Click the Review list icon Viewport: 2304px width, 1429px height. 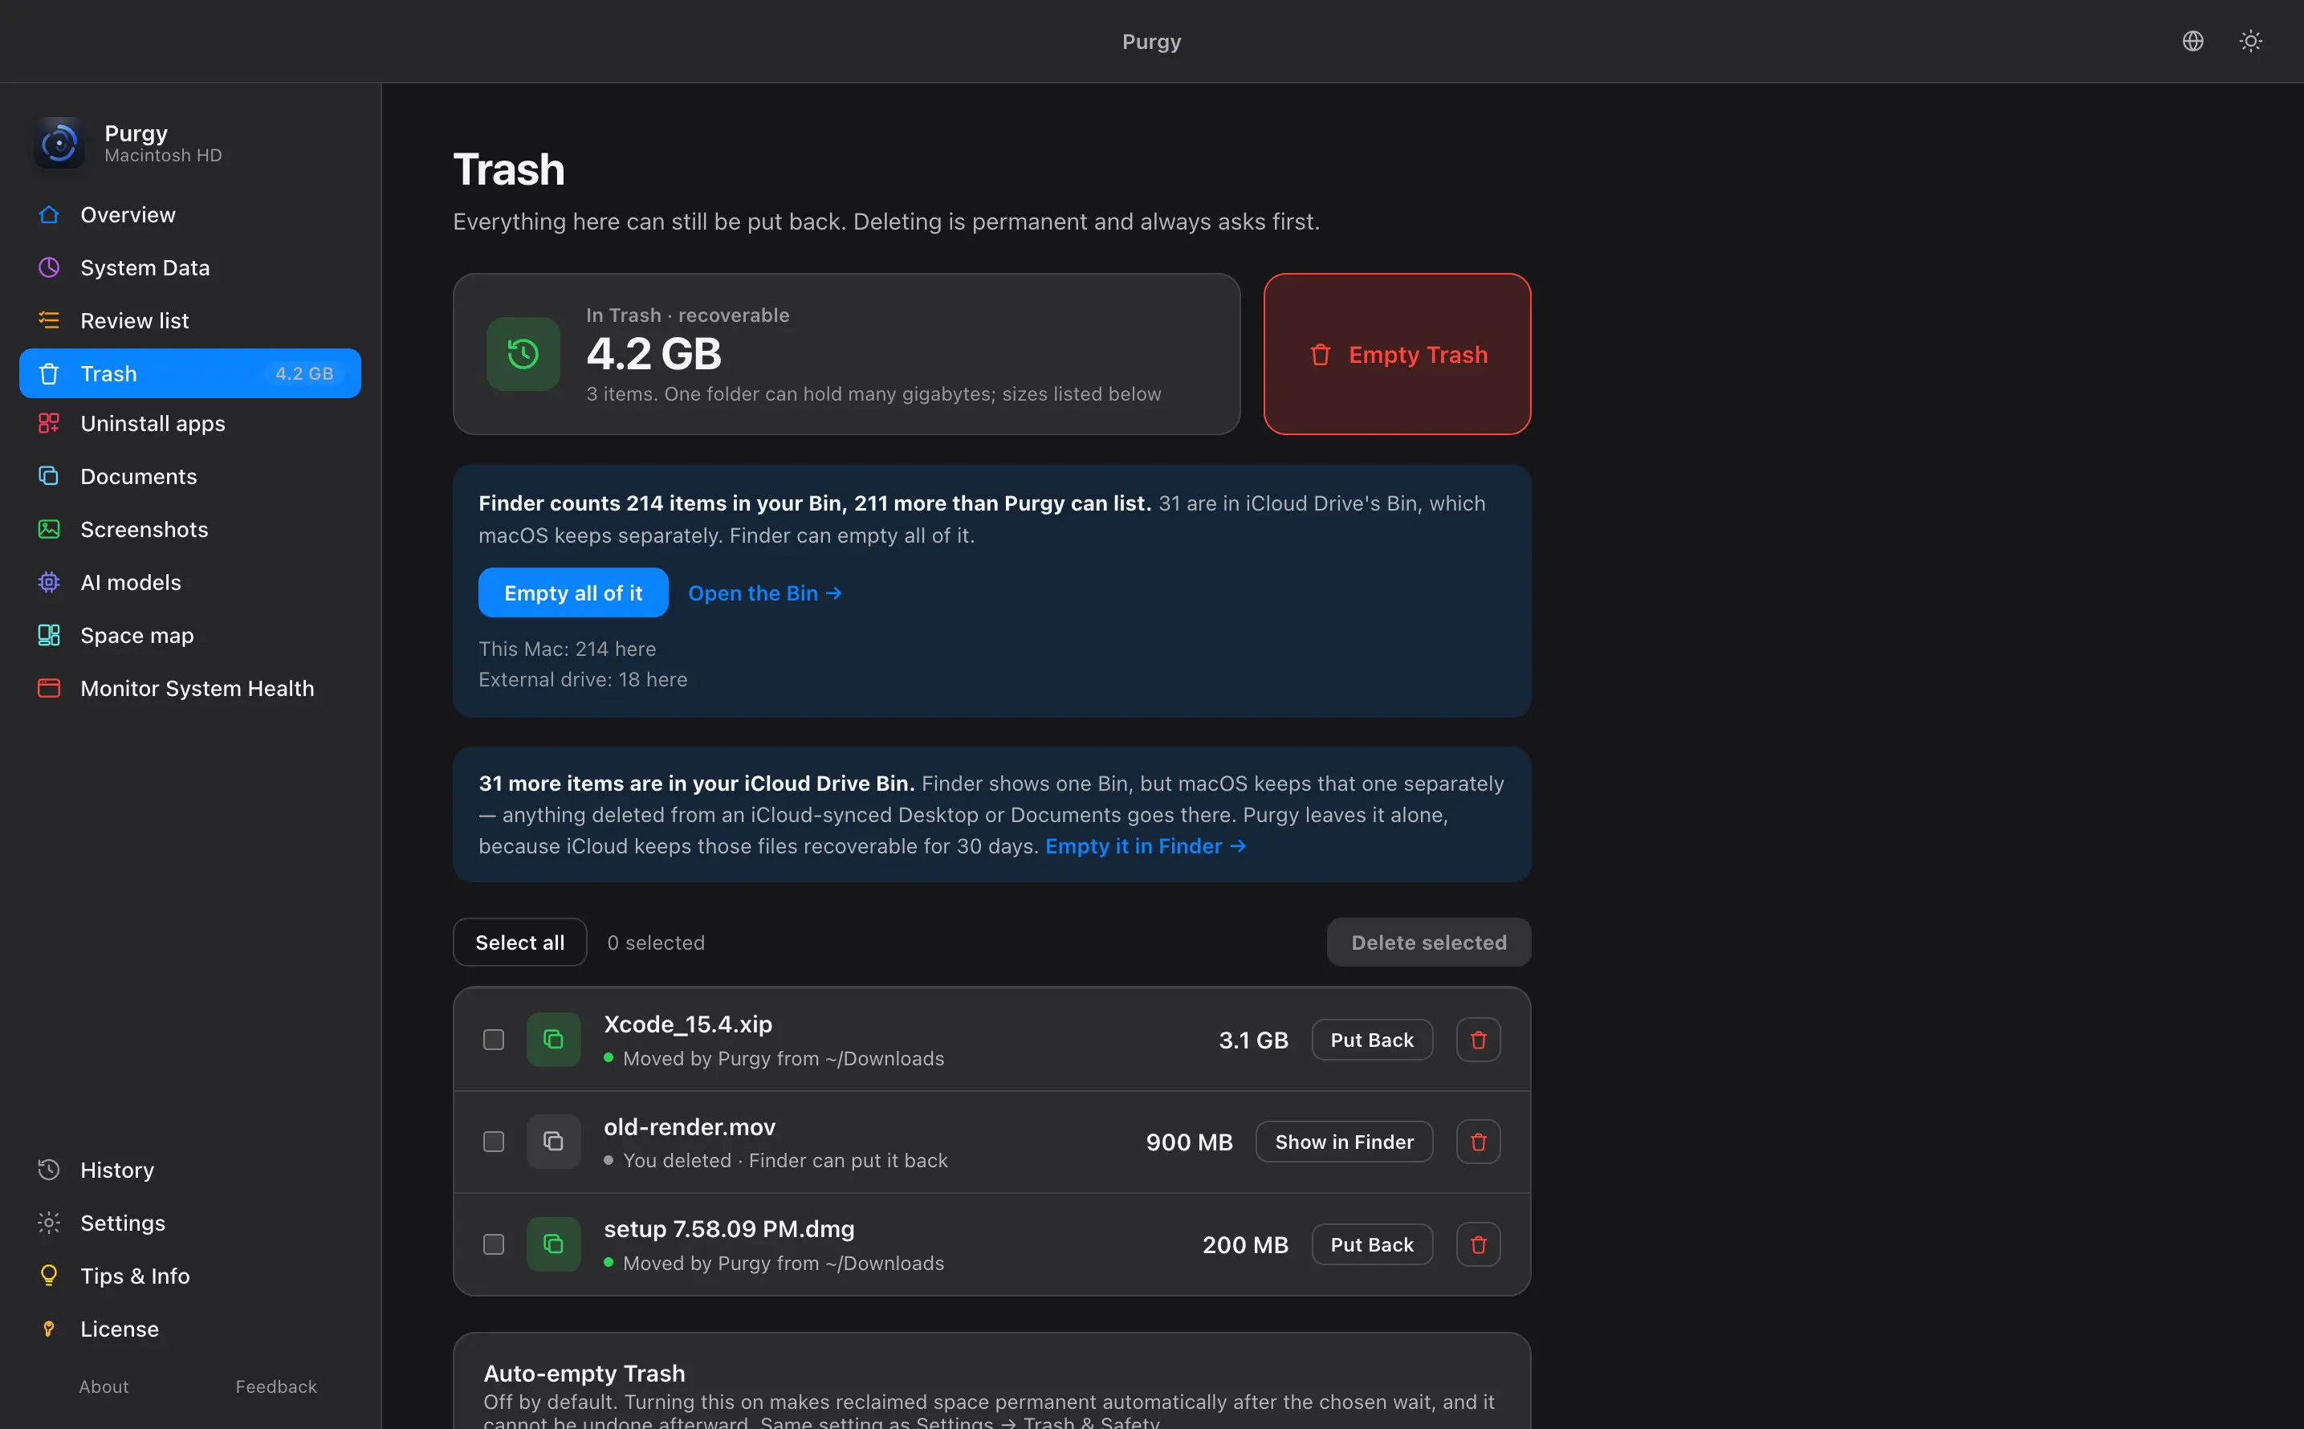tap(49, 320)
